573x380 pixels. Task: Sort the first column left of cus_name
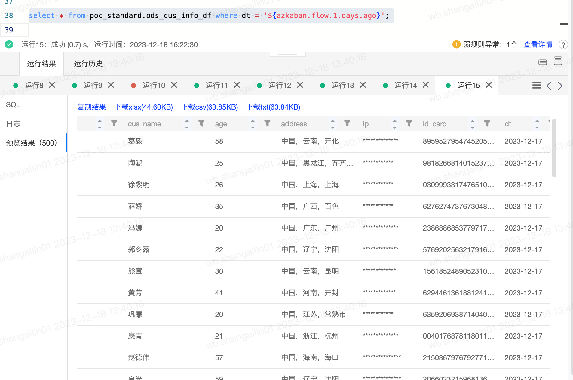pos(100,124)
